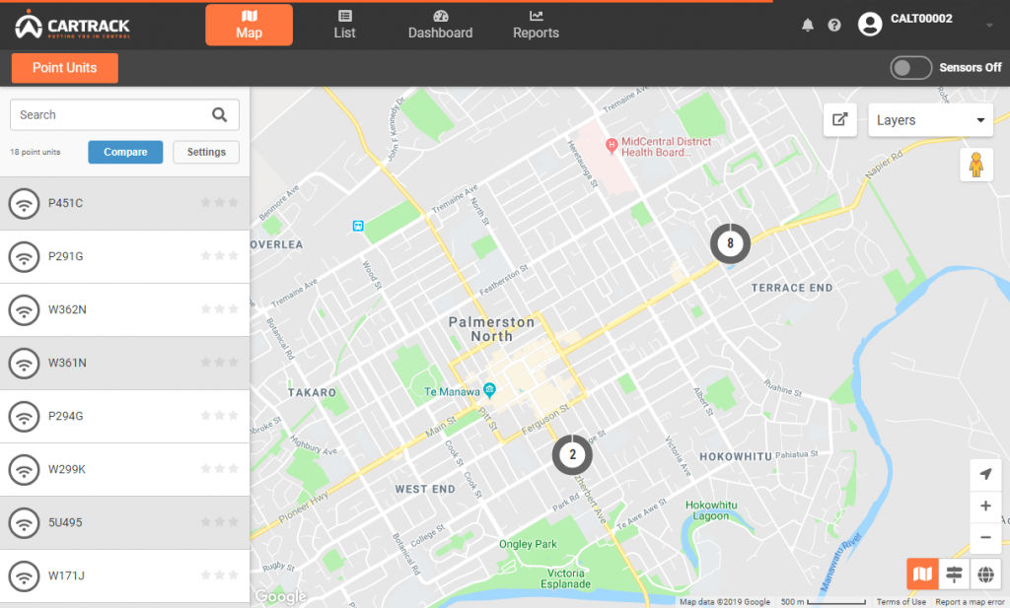Switch to satellite globe map view
This screenshot has width=1010, height=608.
pos(985,574)
